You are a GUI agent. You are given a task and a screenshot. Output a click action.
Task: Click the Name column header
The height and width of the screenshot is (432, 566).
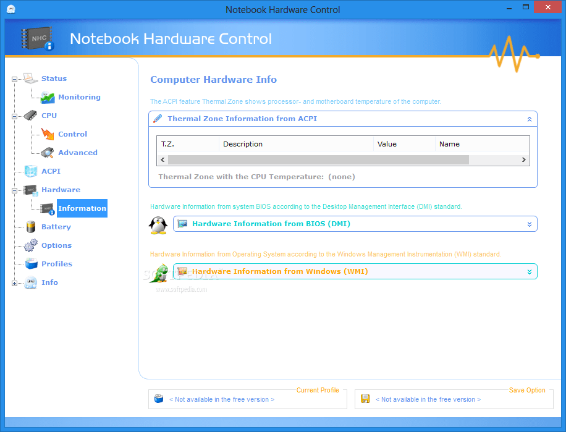[x=482, y=143]
